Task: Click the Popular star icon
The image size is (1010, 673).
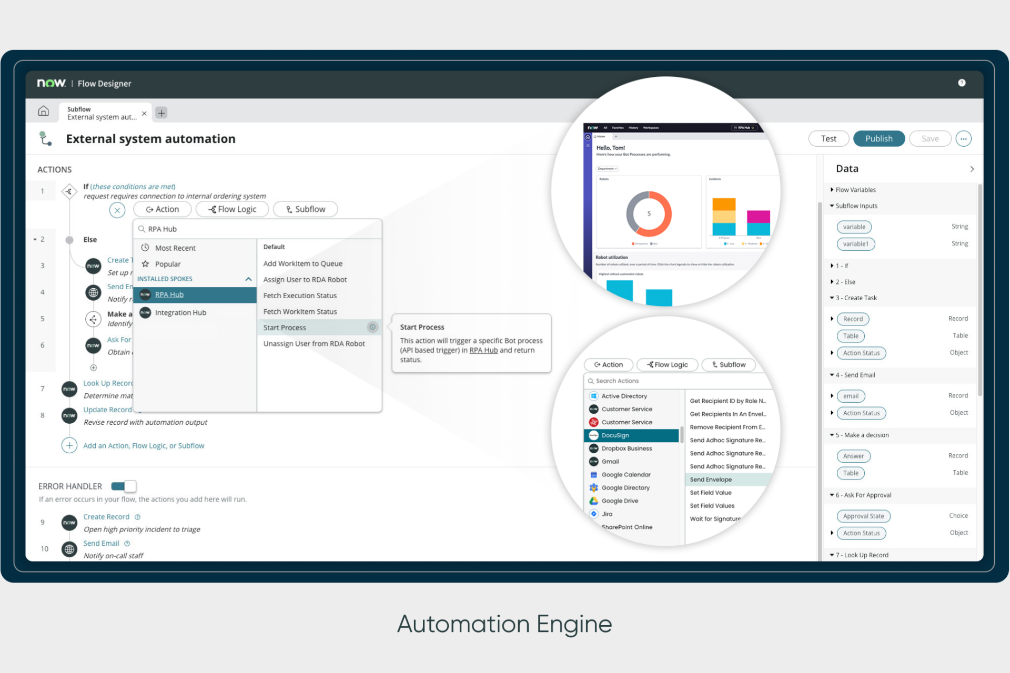Action: click(145, 263)
